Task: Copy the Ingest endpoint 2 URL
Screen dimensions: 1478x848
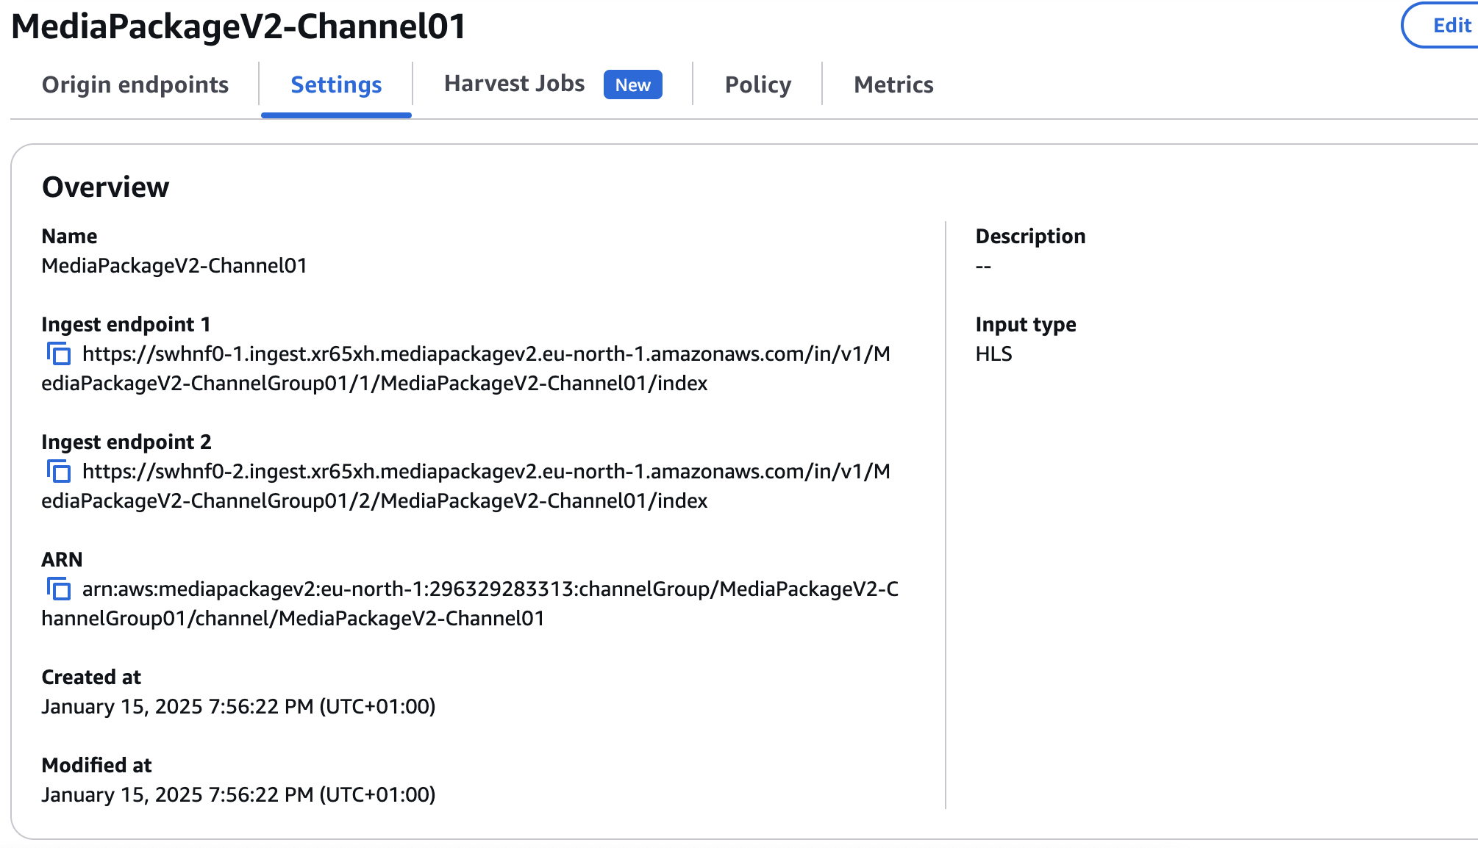Action: click(58, 472)
